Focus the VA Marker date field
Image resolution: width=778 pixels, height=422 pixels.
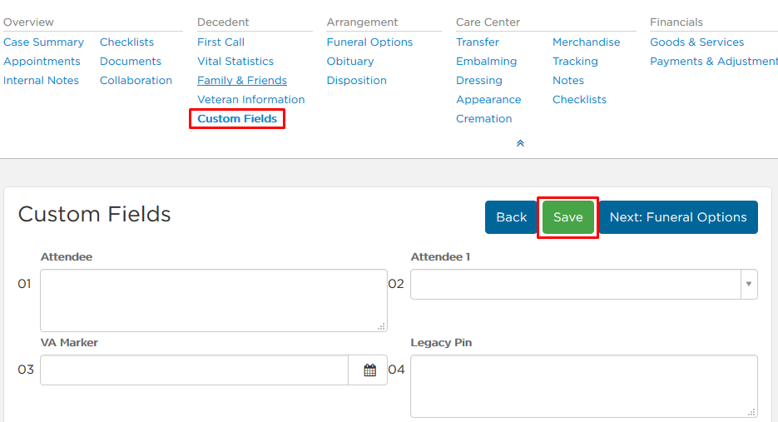[x=195, y=370]
